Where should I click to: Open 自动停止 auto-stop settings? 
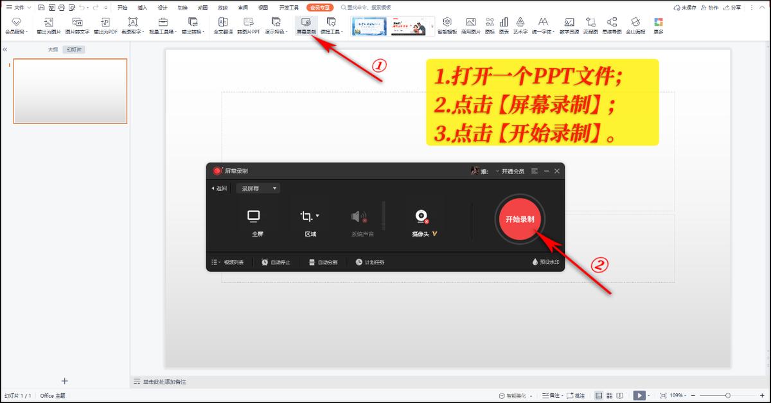click(276, 262)
